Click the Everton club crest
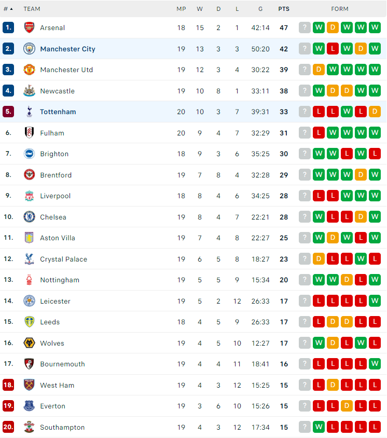This screenshot has width=387, height=438. pos(29,406)
